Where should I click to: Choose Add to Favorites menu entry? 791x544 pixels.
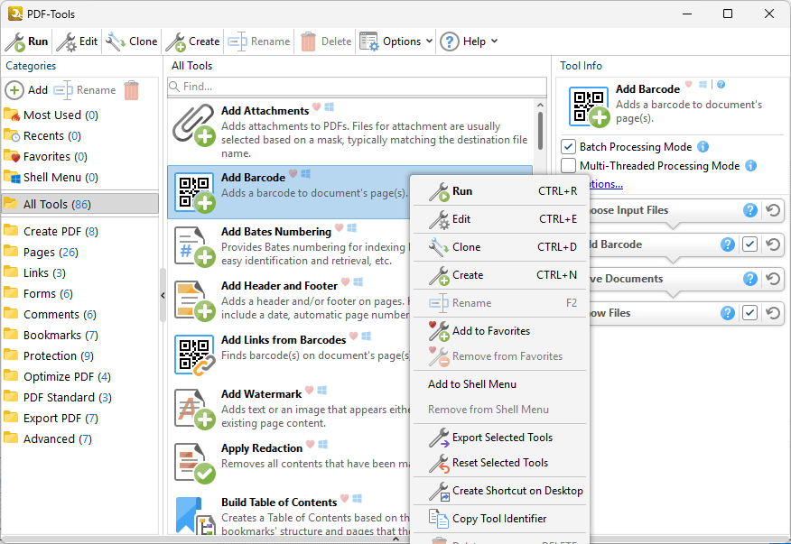(501, 331)
